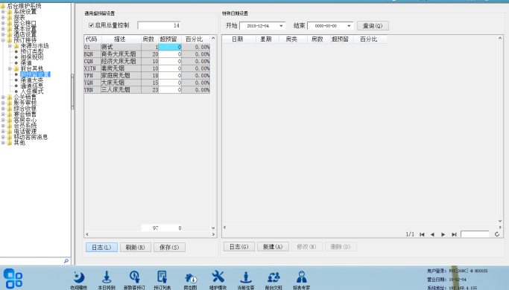This screenshot has width=509, height=290.
Task: Open the room status house icon
Action: point(191,278)
